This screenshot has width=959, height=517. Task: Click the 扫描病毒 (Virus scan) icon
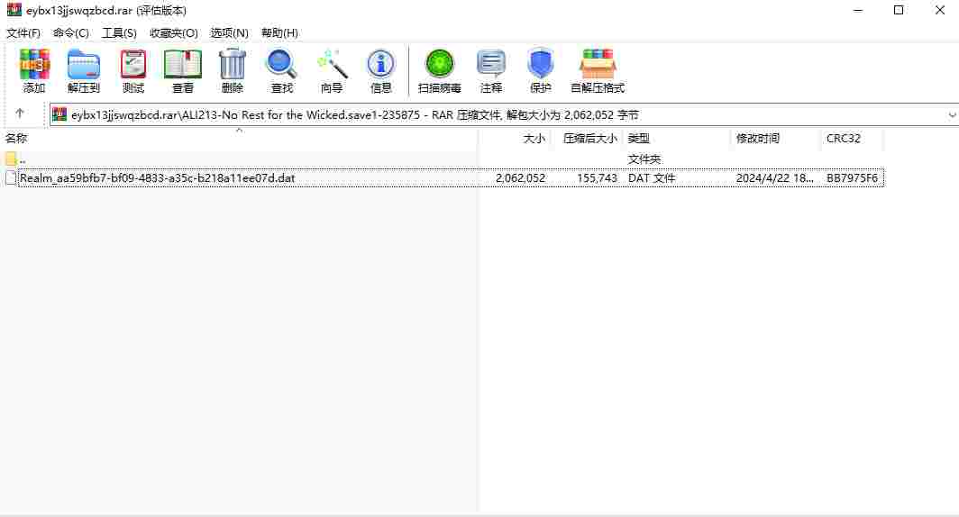point(439,71)
